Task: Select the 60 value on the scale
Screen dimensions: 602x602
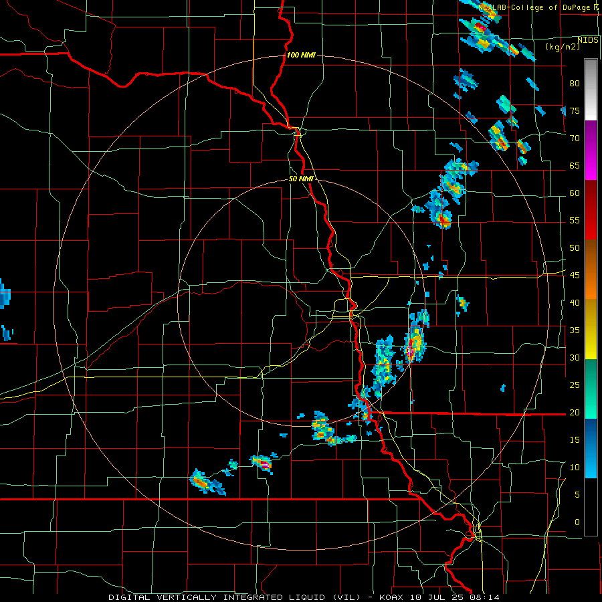Action: tap(575, 193)
